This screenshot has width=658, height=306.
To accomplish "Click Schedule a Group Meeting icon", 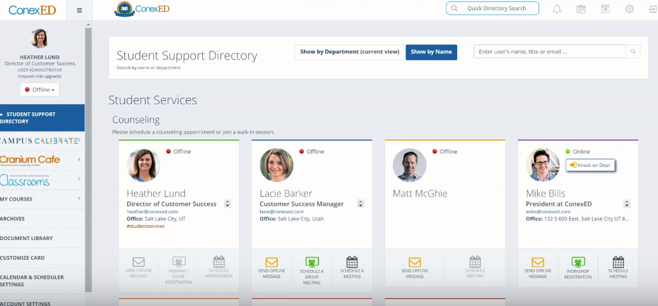I will click(312, 262).
